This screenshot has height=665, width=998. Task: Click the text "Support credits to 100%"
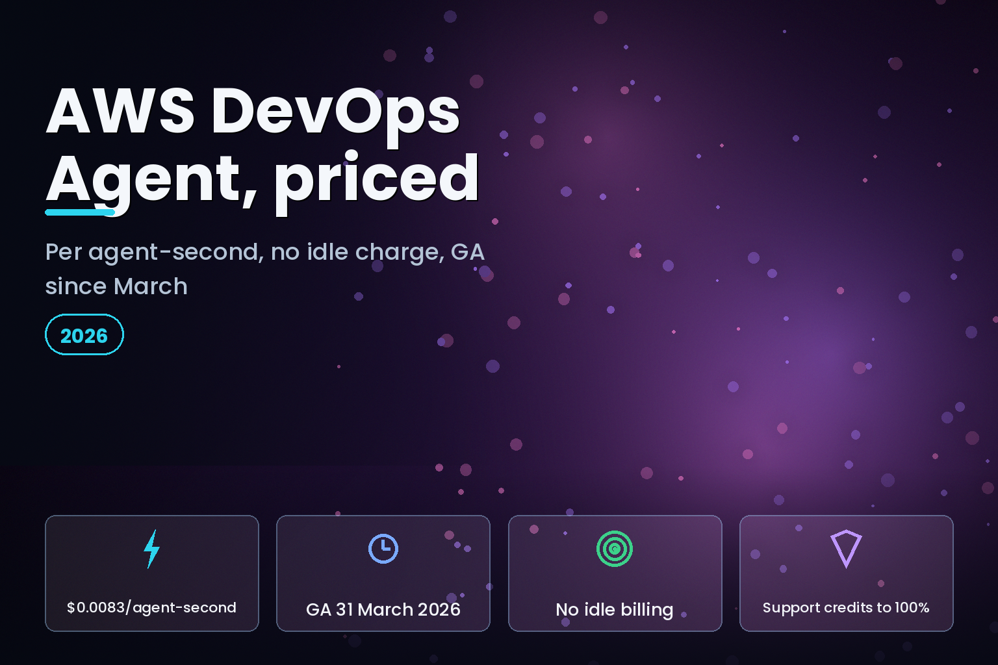click(846, 608)
